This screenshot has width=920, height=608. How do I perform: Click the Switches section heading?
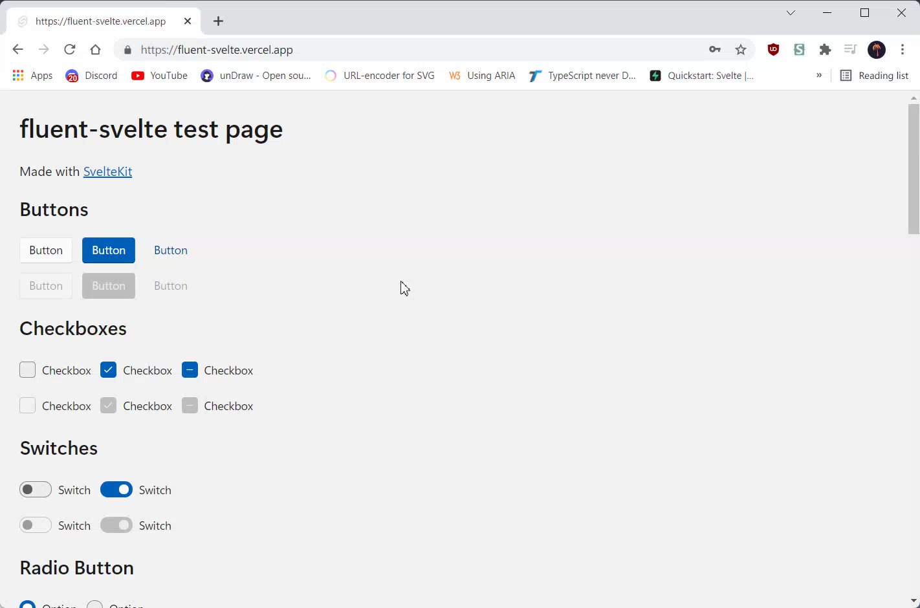[x=59, y=448]
